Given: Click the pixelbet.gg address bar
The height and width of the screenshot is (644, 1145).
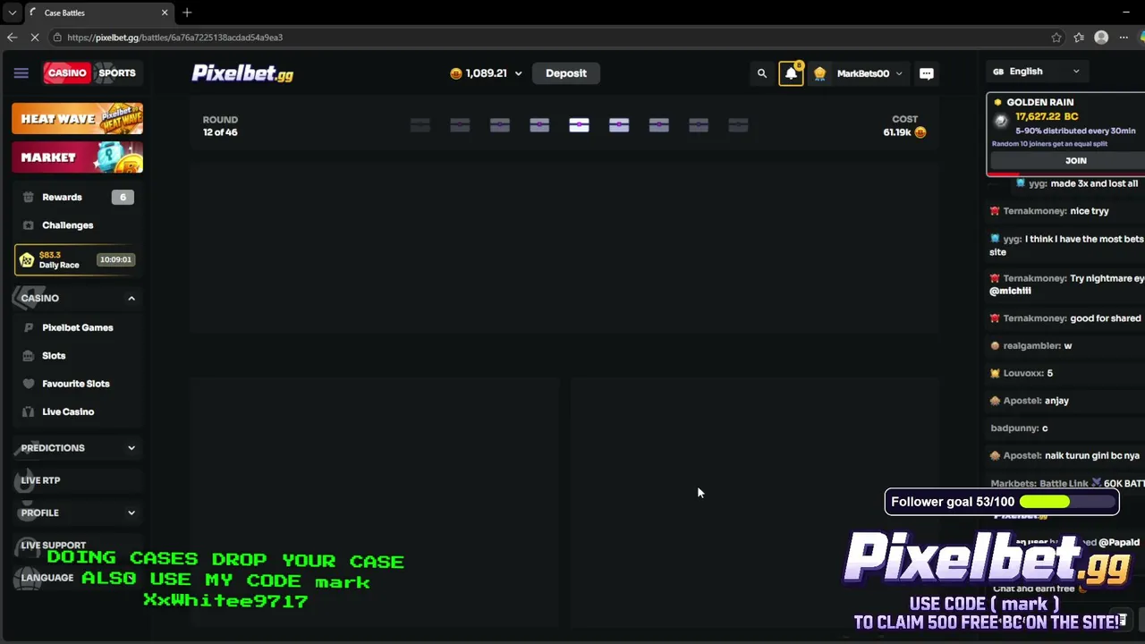Looking at the screenshot, I should [550, 38].
